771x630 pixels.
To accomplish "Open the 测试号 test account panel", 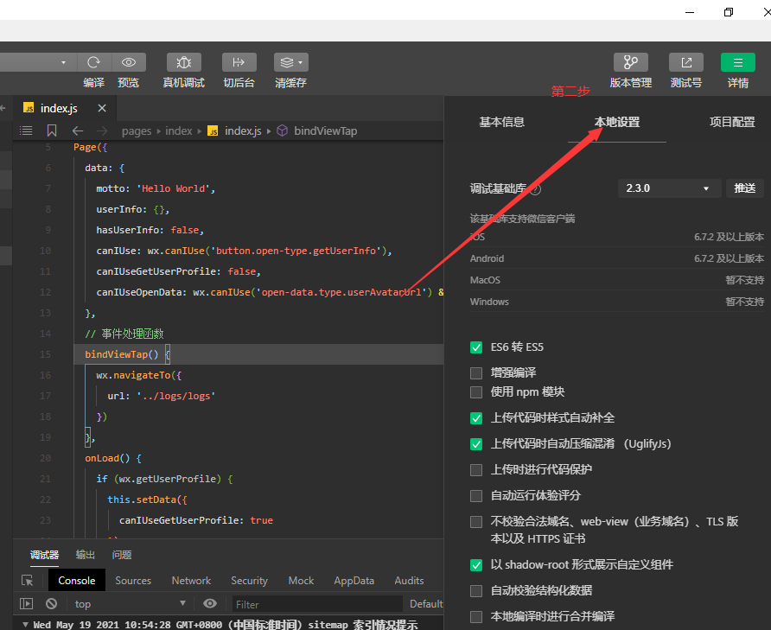I will 685,62.
